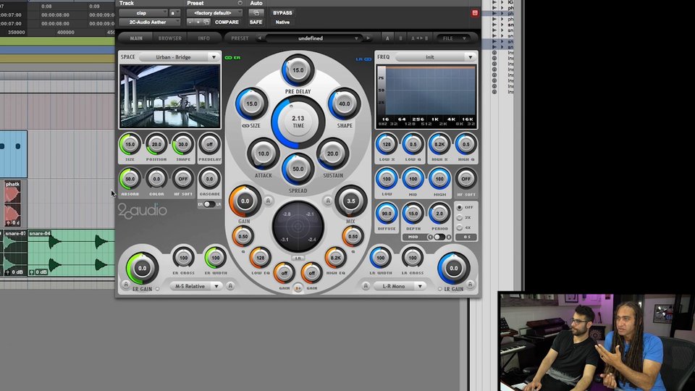This screenshot has height=391, width=695.
Task: Open the FILE dropdown menu
Action: (452, 38)
